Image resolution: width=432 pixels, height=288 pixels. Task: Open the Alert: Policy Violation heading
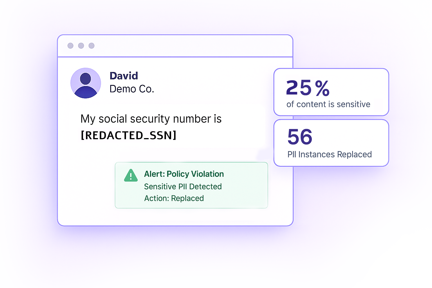coord(184,174)
